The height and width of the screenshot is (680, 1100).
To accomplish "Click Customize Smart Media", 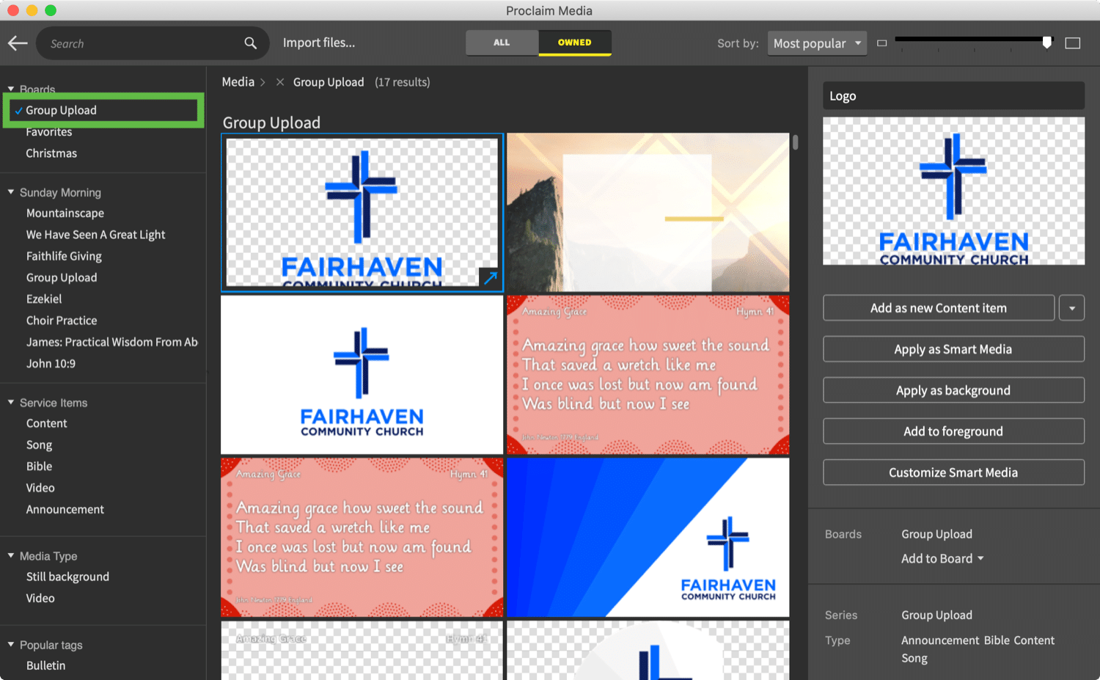I will click(x=953, y=472).
